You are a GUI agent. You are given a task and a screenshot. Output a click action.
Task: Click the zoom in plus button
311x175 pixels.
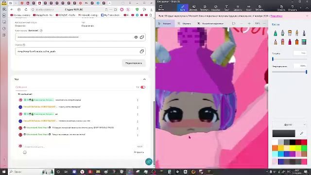pos(249,23)
